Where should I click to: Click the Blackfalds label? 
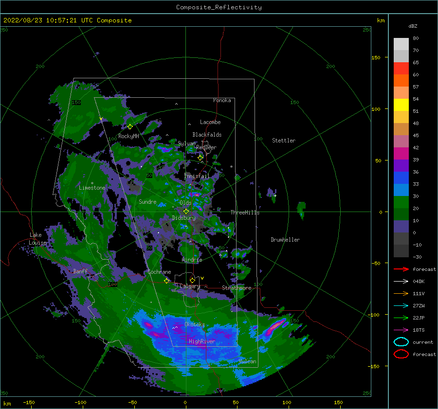[207, 135]
